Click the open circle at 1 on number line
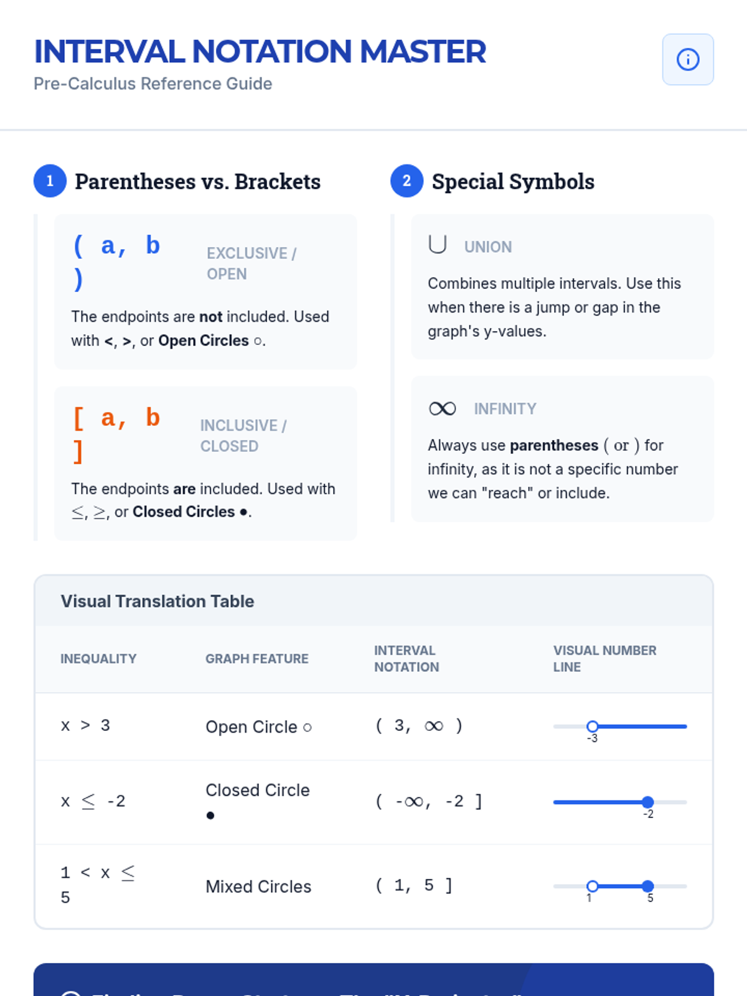 pos(593,886)
